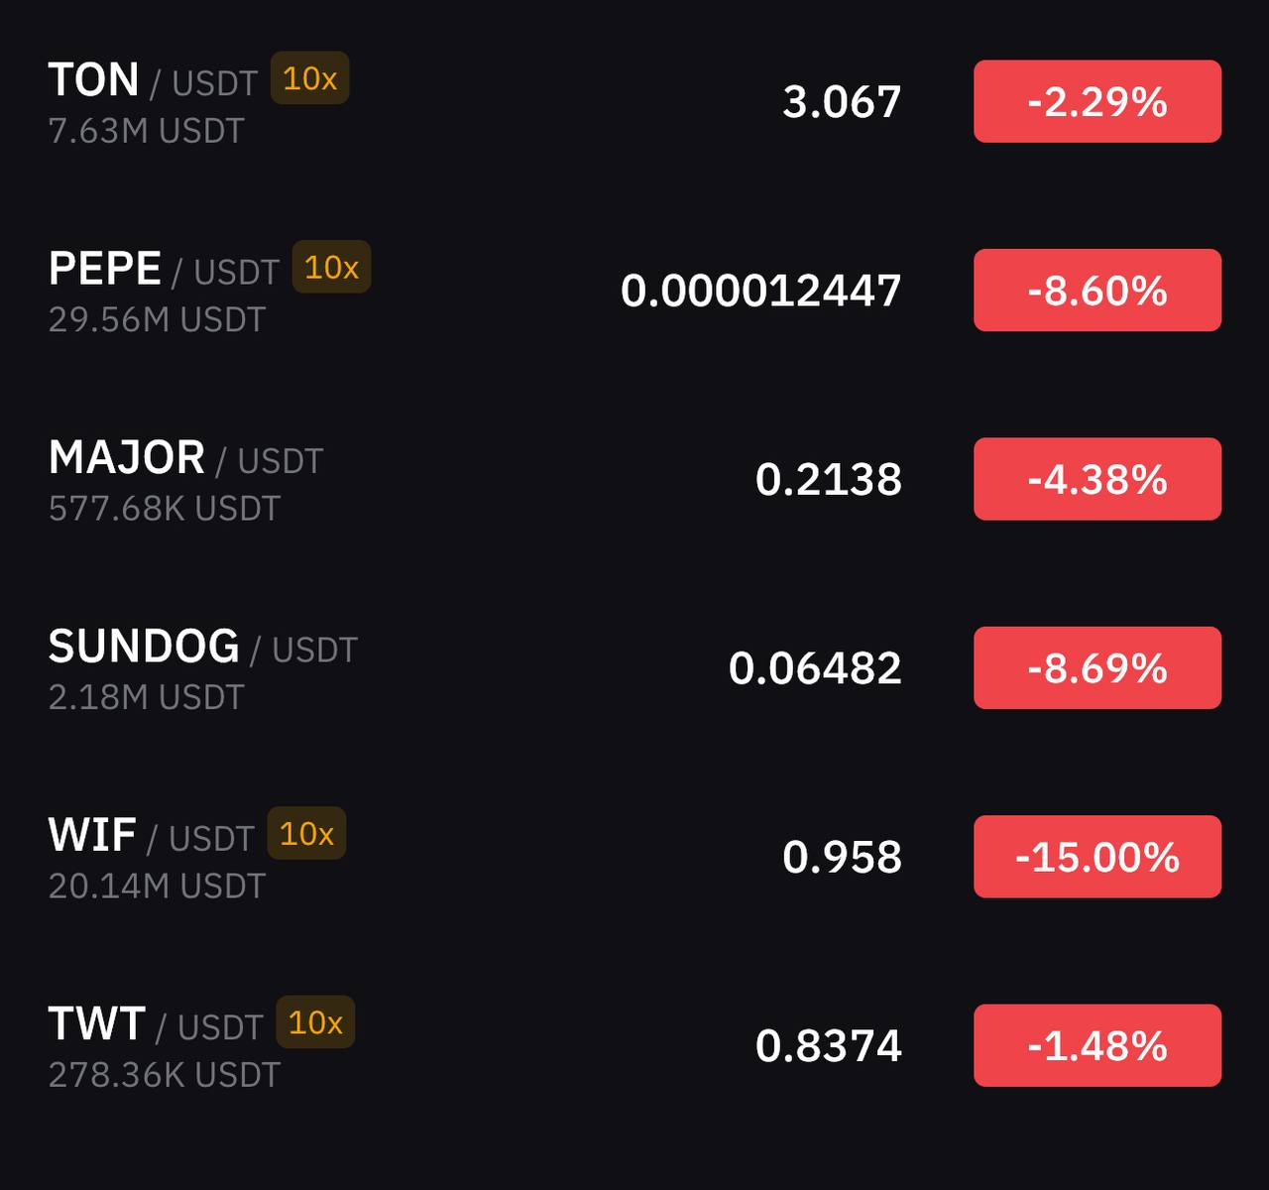Tap the 10x badge next to PEPE

331,267
